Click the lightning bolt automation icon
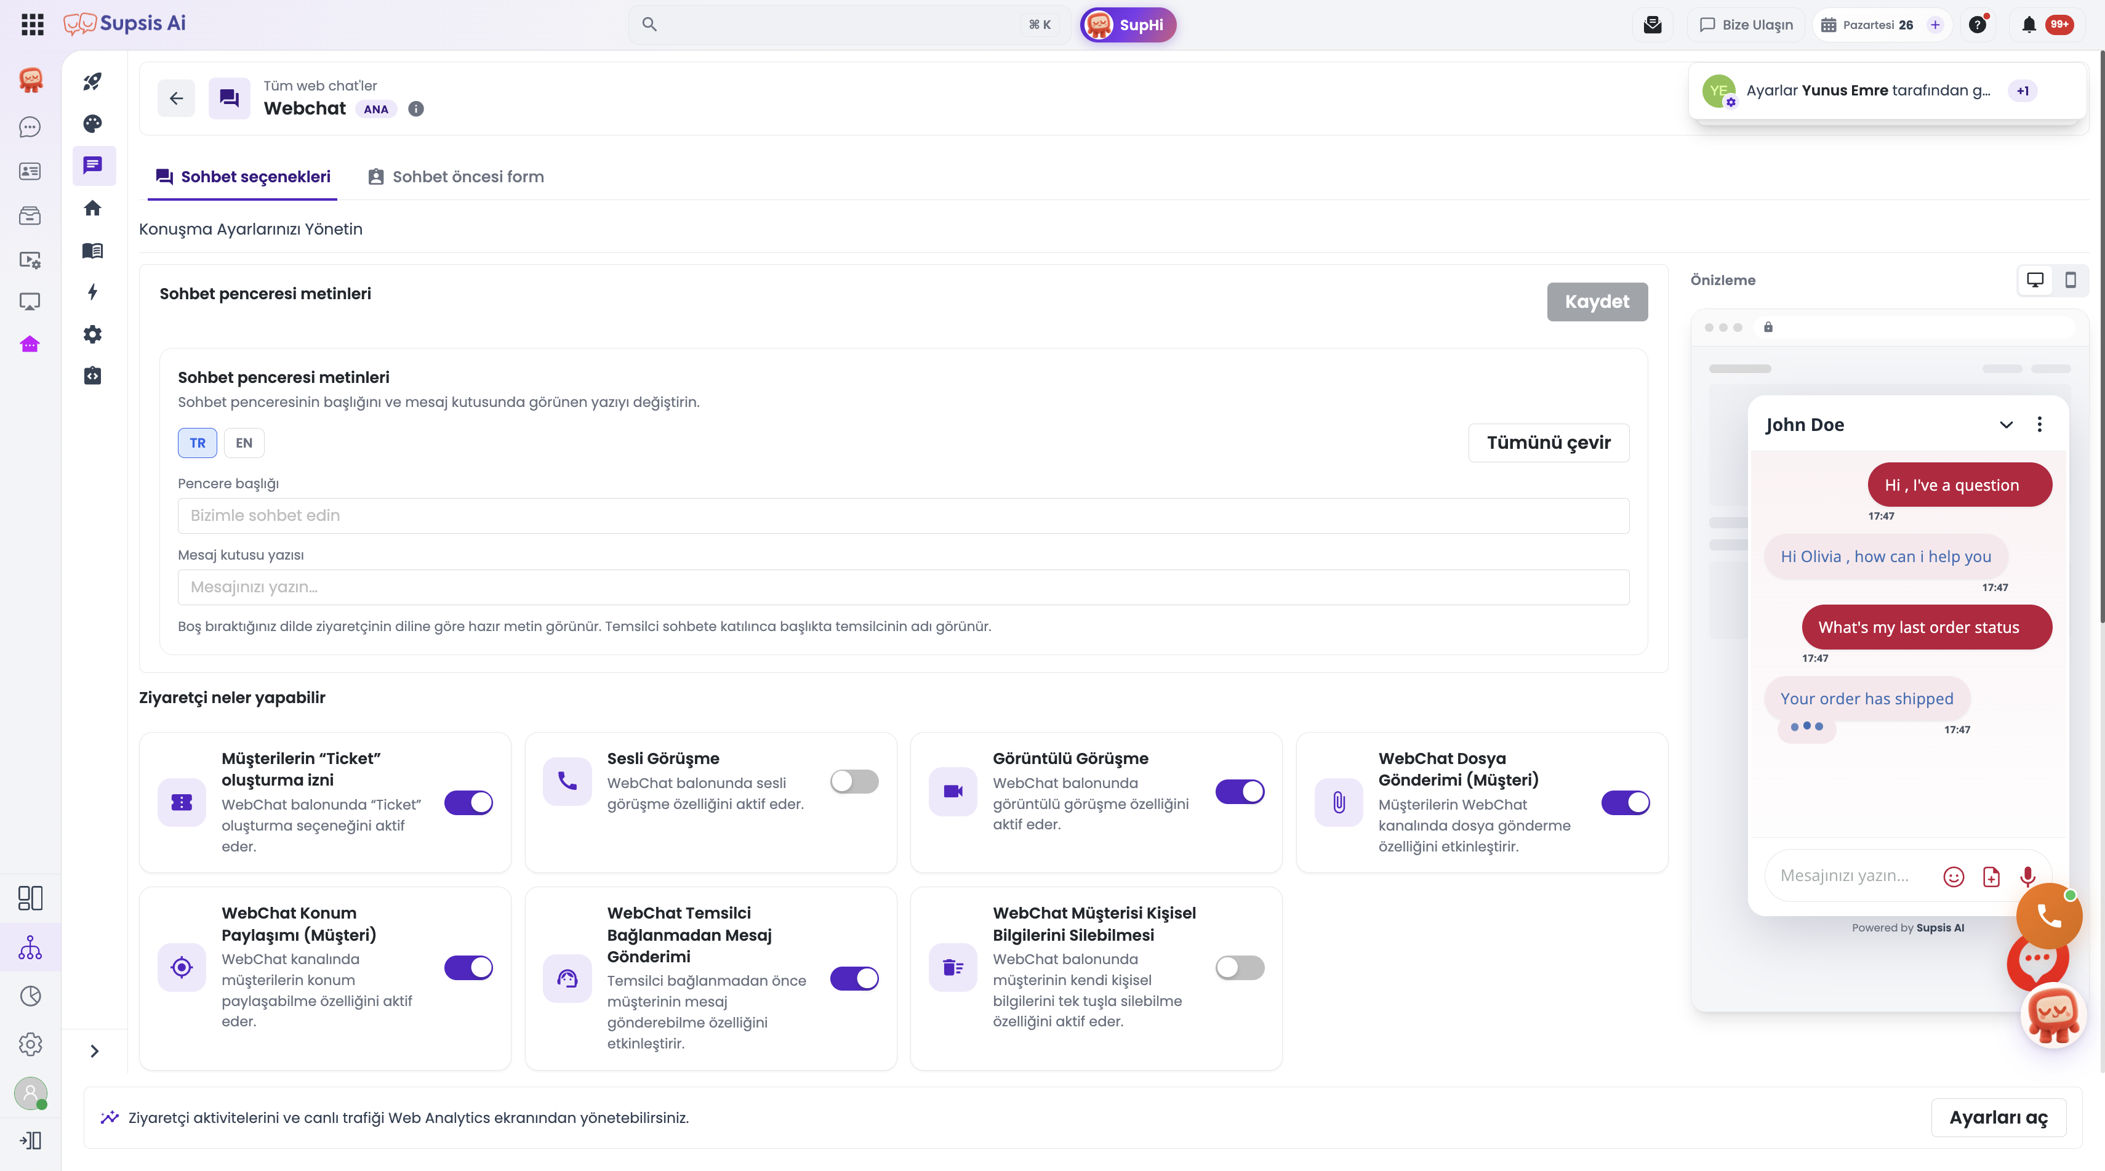 pyautogui.click(x=92, y=292)
